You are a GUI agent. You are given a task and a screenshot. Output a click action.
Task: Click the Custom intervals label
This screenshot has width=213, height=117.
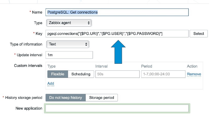click(x=28, y=66)
